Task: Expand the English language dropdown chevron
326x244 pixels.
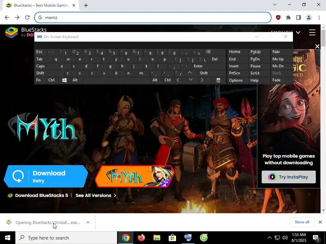Action: [298, 32]
